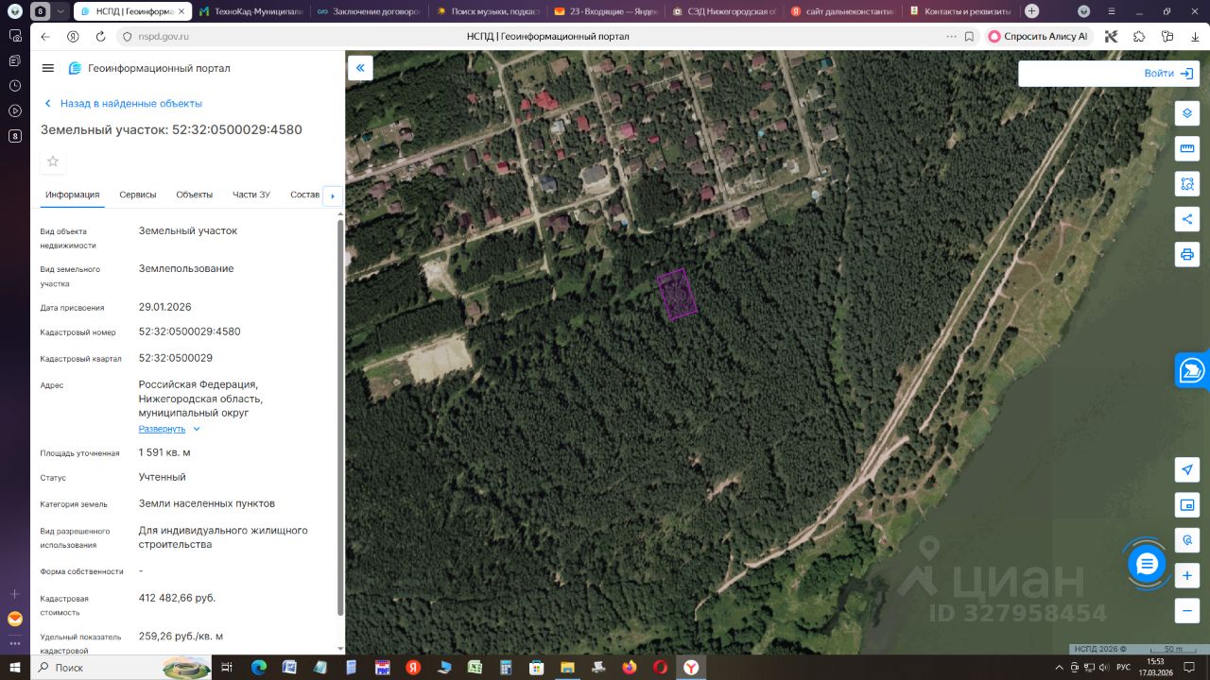
Task: Zoom out with the minus button
Action: pos(1187,610)
